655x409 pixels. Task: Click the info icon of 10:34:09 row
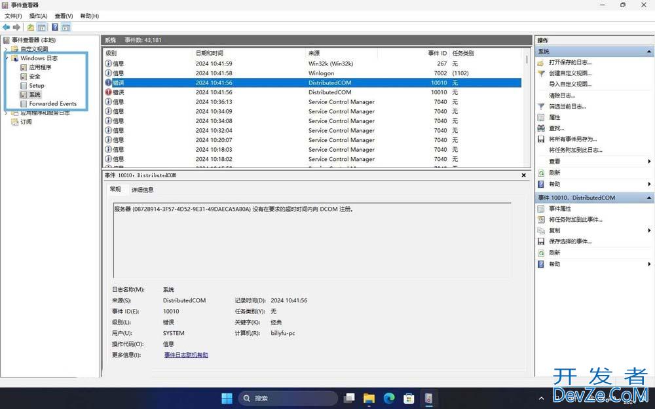[x=108, y=111]
